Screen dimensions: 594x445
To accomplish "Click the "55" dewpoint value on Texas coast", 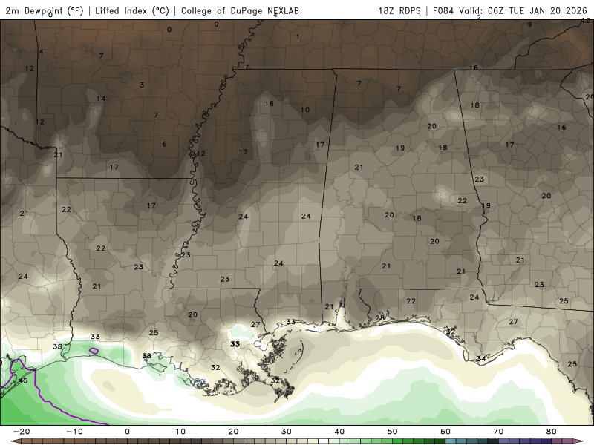I will pyautogui.click(x=23, y=380).
